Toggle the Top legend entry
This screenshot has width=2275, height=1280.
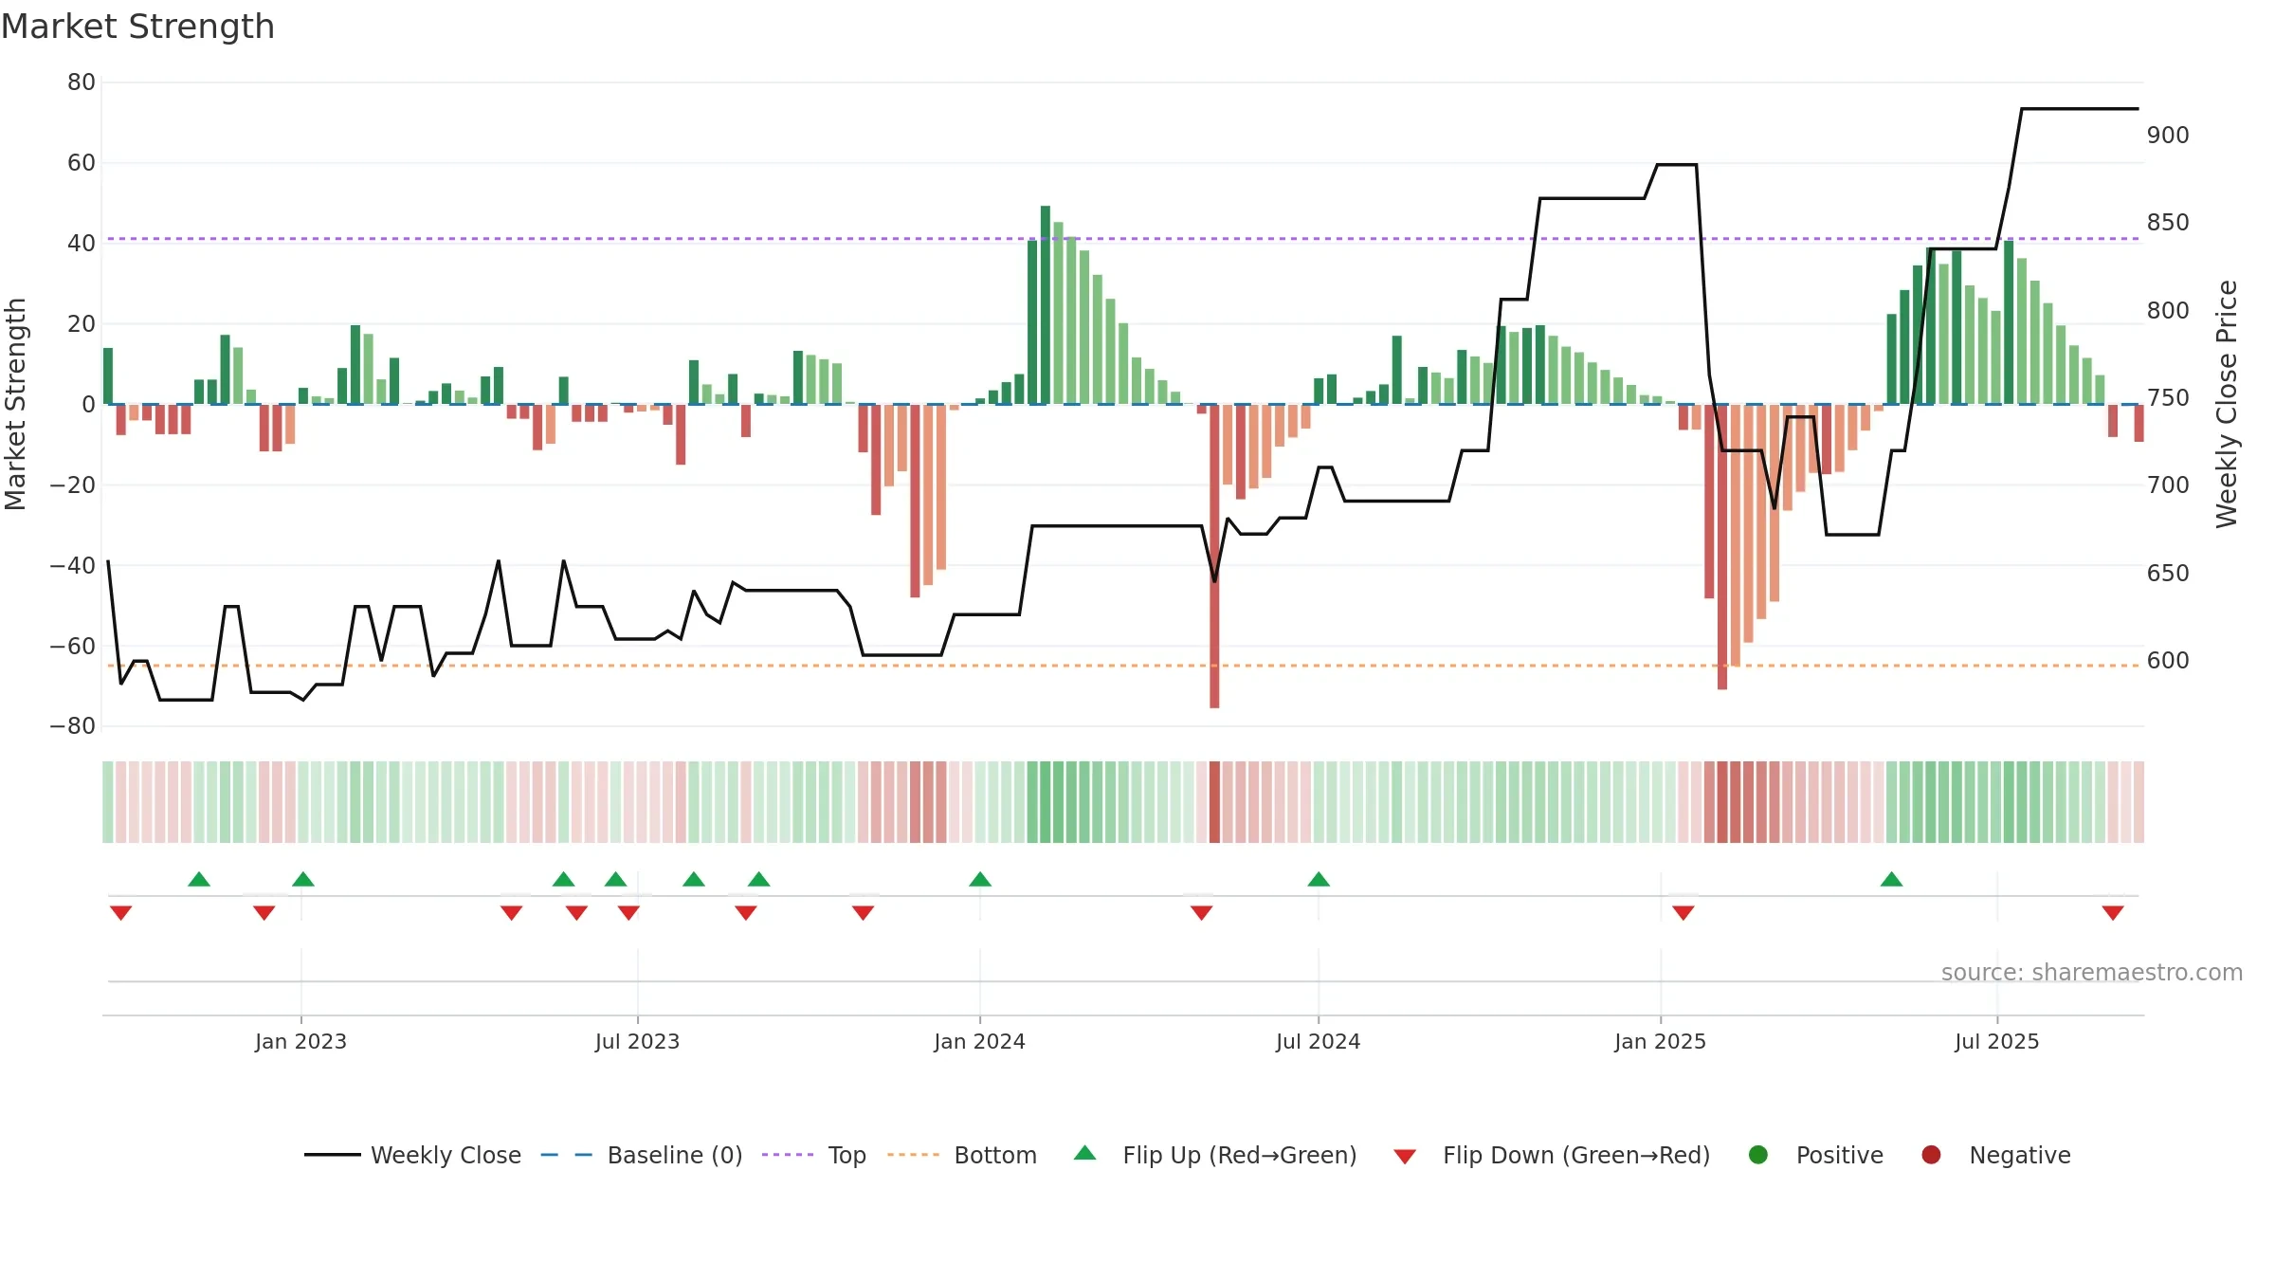pyautogui.click(x=814, y=1155)
